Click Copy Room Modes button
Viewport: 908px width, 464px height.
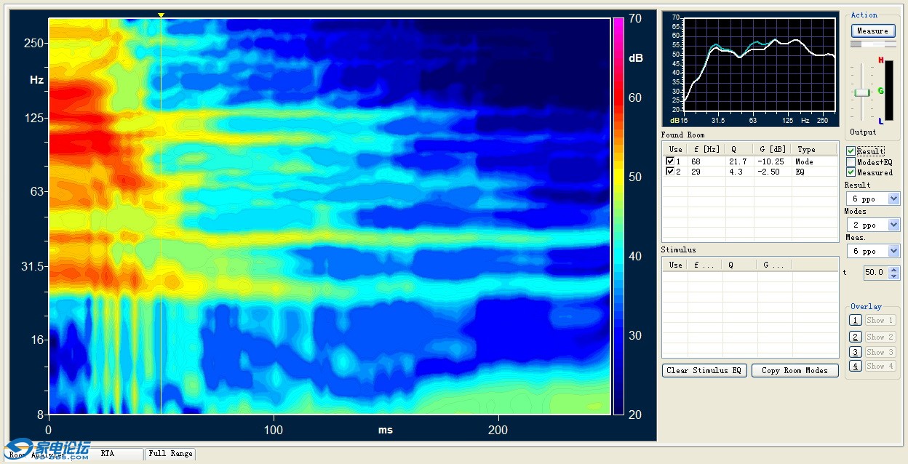(x=794, y=370)
